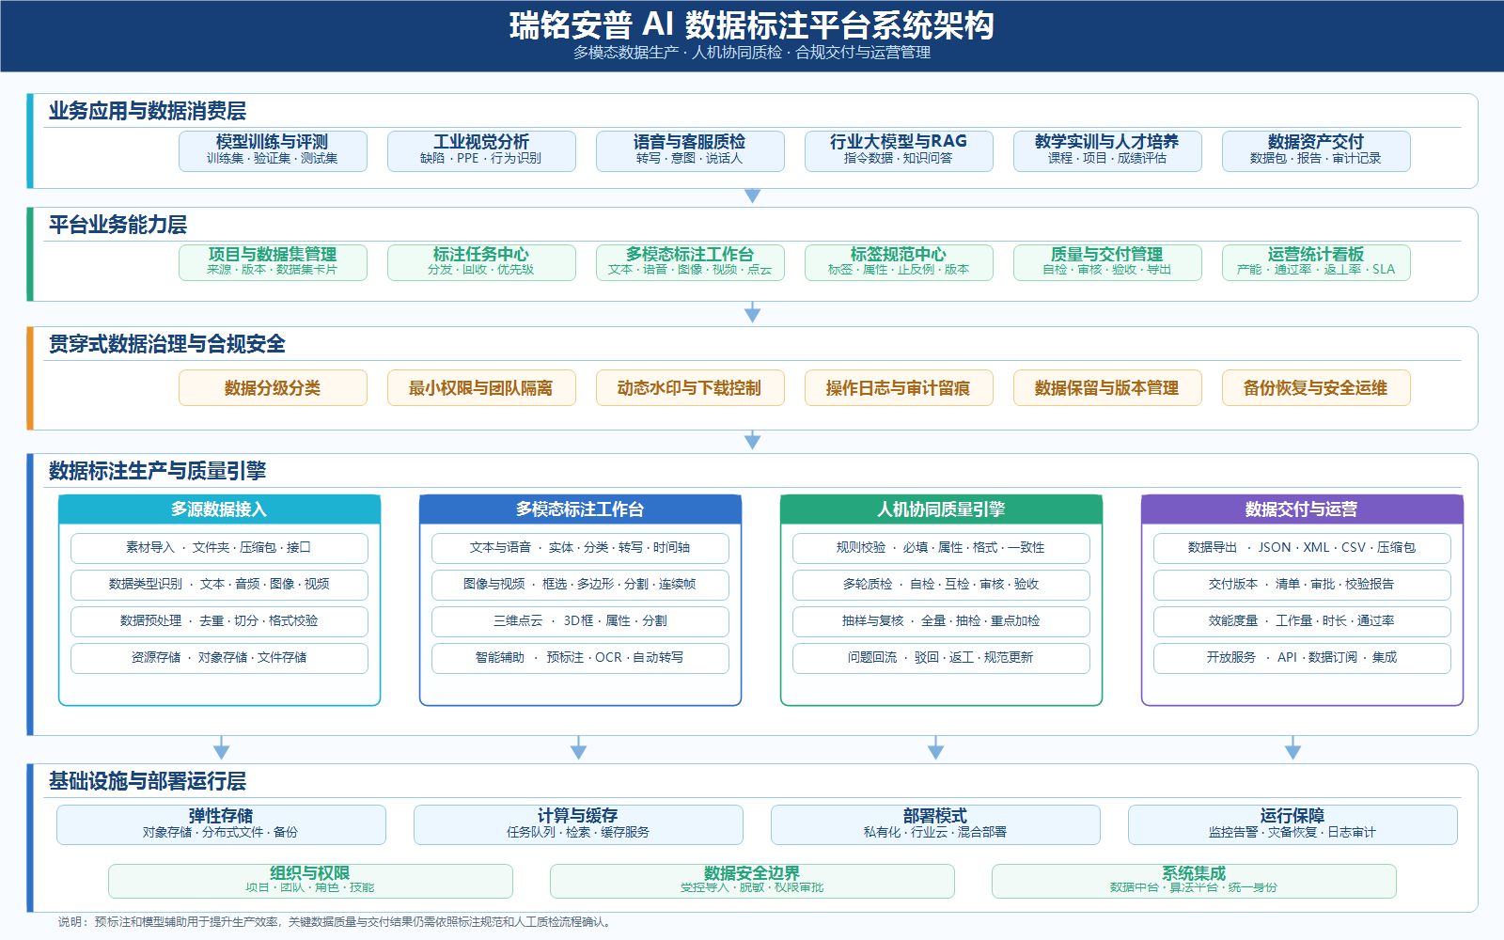Screen dimensions: 1504x940
Task: Select the 文本与语音 row
Action: click(580, 548)
